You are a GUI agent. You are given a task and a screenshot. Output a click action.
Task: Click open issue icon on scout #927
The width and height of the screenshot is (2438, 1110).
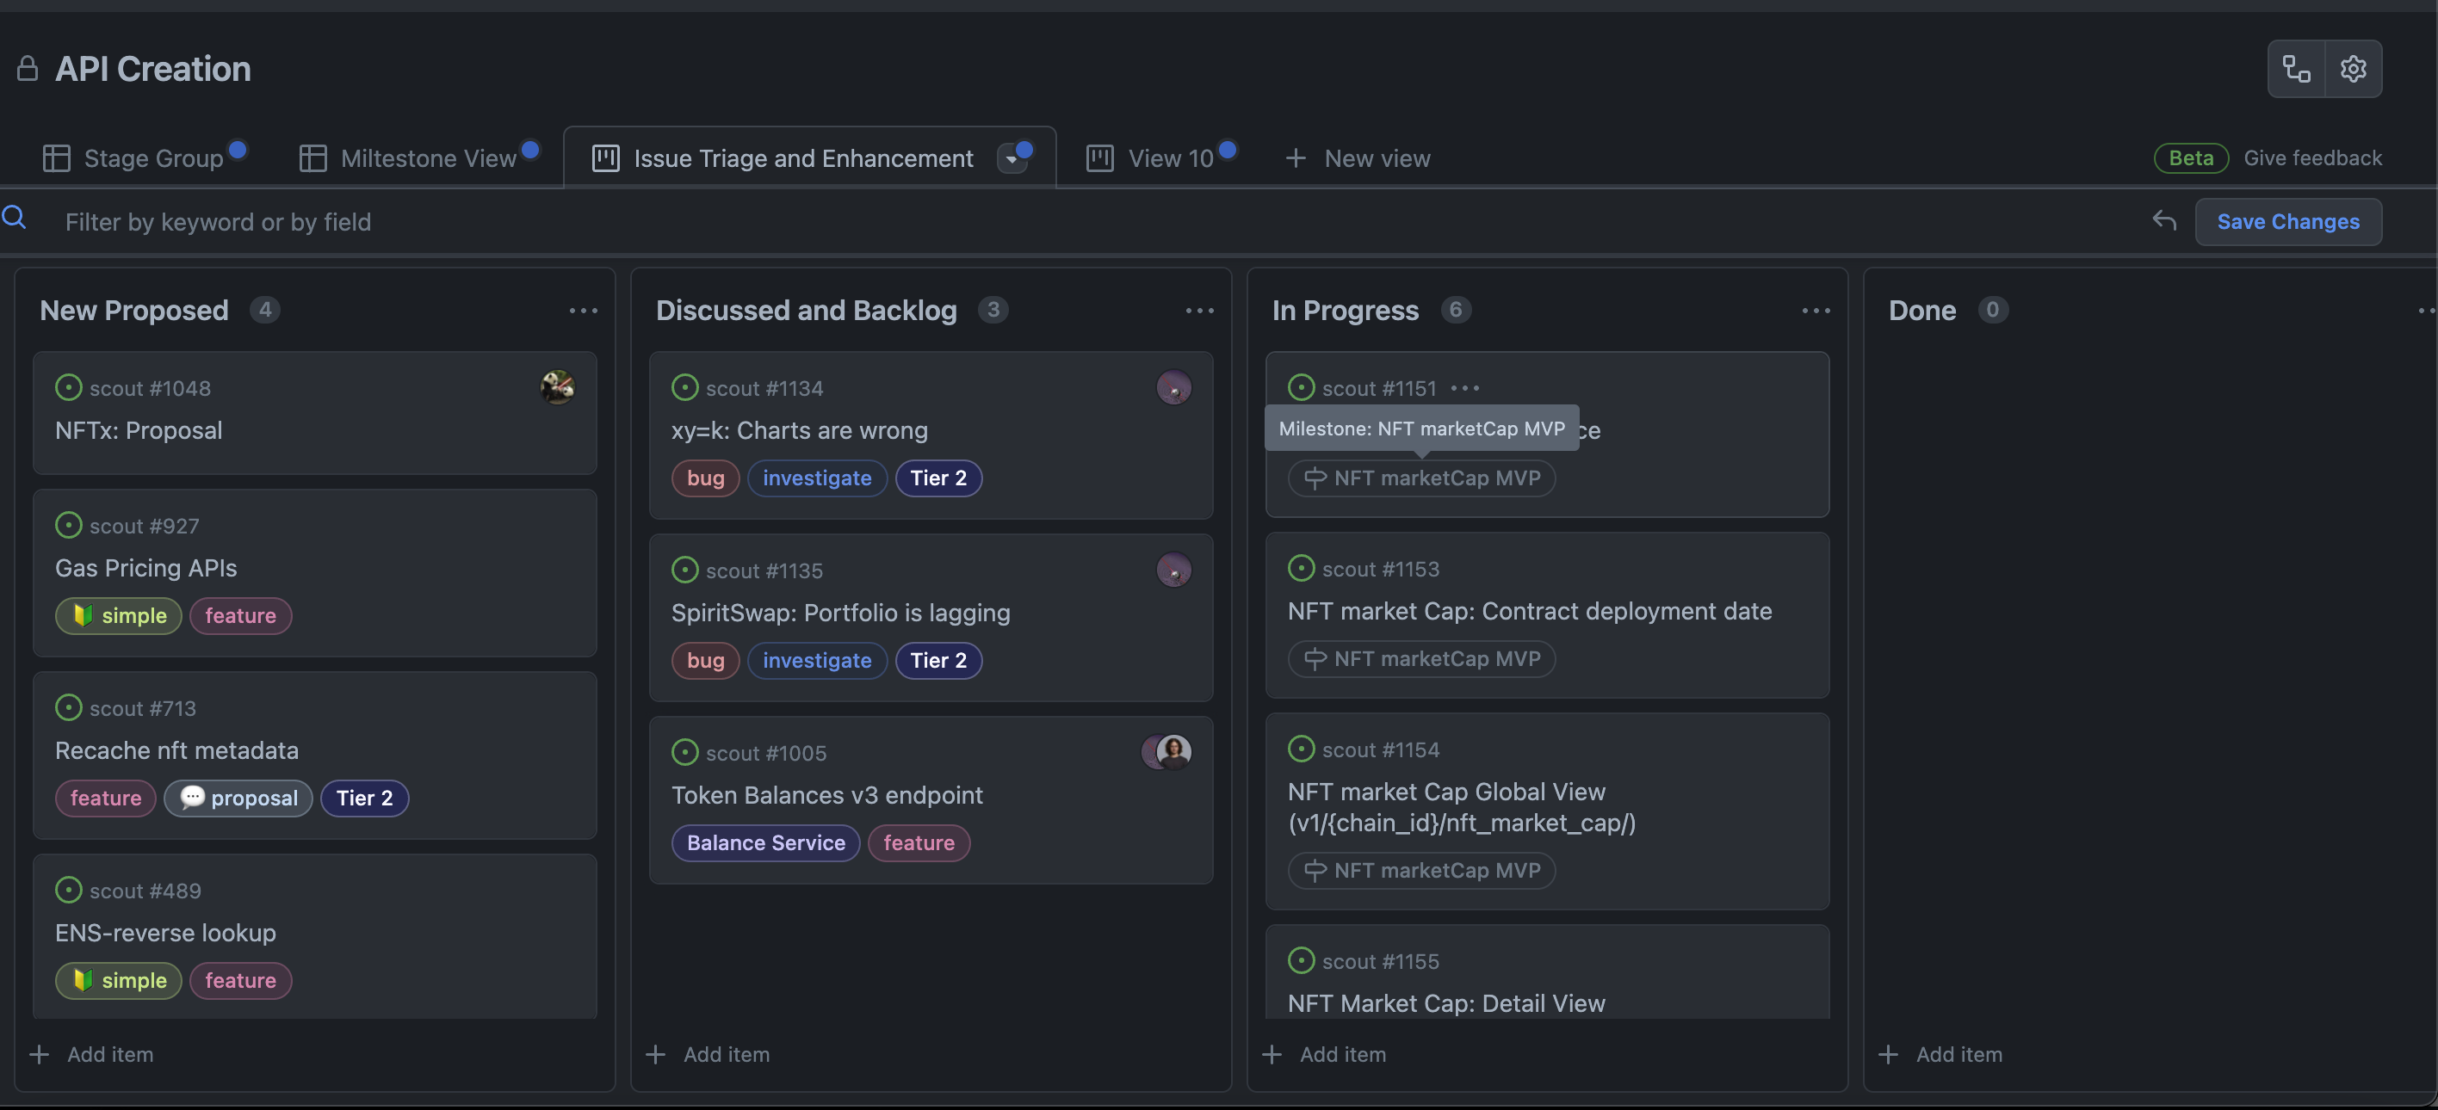[68, 524]
